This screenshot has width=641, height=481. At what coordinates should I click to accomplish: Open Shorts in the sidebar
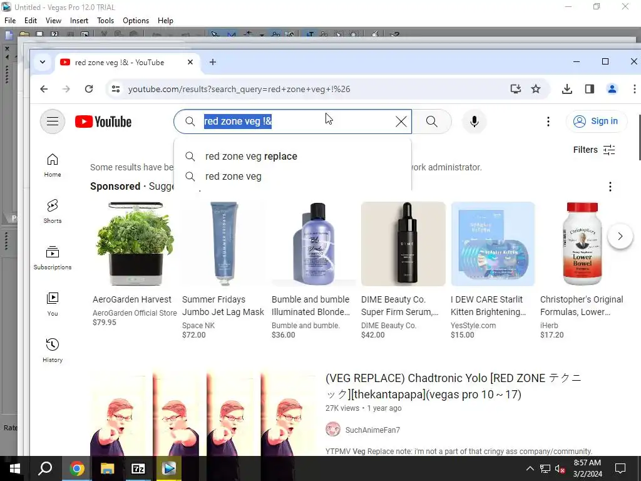coord(53,211)
